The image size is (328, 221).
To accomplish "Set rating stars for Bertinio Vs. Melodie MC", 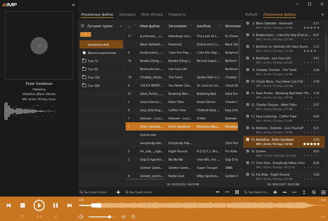I will click(x=312, y=51).
